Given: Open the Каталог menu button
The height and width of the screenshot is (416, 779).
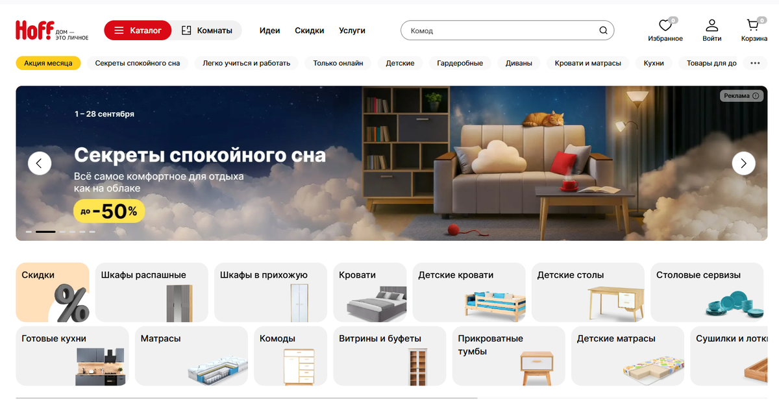Looking at the screenshot, I should click(x=138, y=31).
